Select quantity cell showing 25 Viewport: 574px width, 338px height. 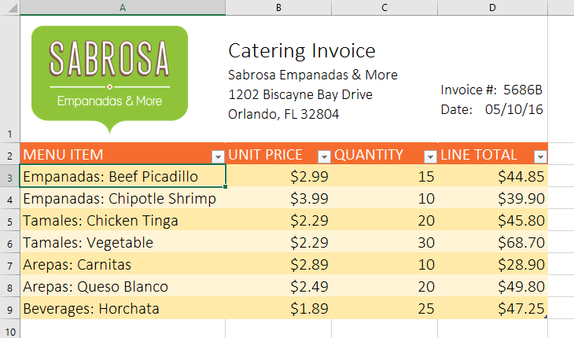tap(384, 309)
